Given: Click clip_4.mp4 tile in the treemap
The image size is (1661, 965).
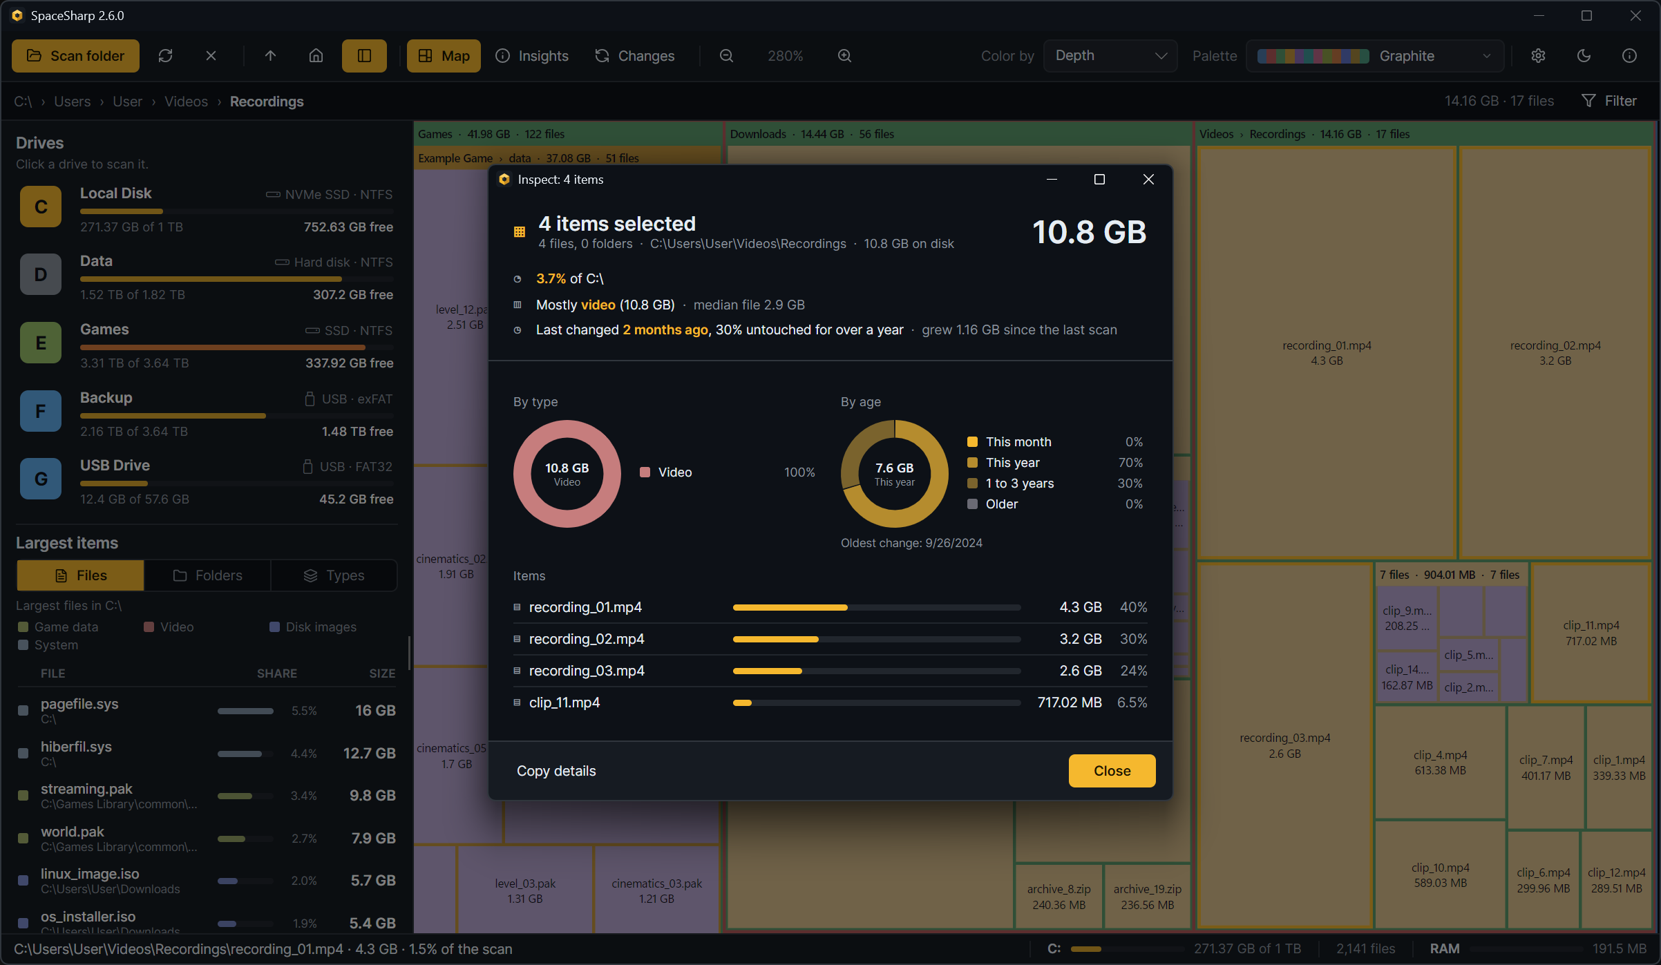Looking at the screenshot, I should click(1440, 763).
